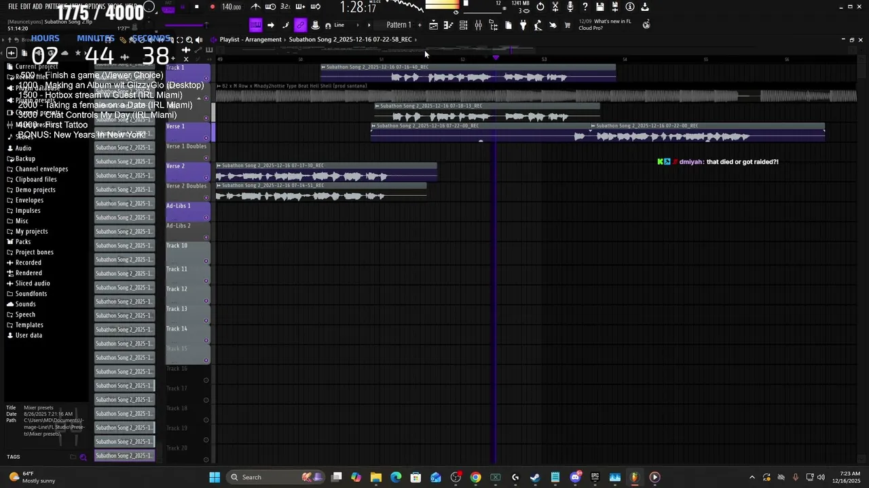This screenshot has width=869, height=488.
Task: Expand the Backup browser folder
Action: (x=25, y=159)
